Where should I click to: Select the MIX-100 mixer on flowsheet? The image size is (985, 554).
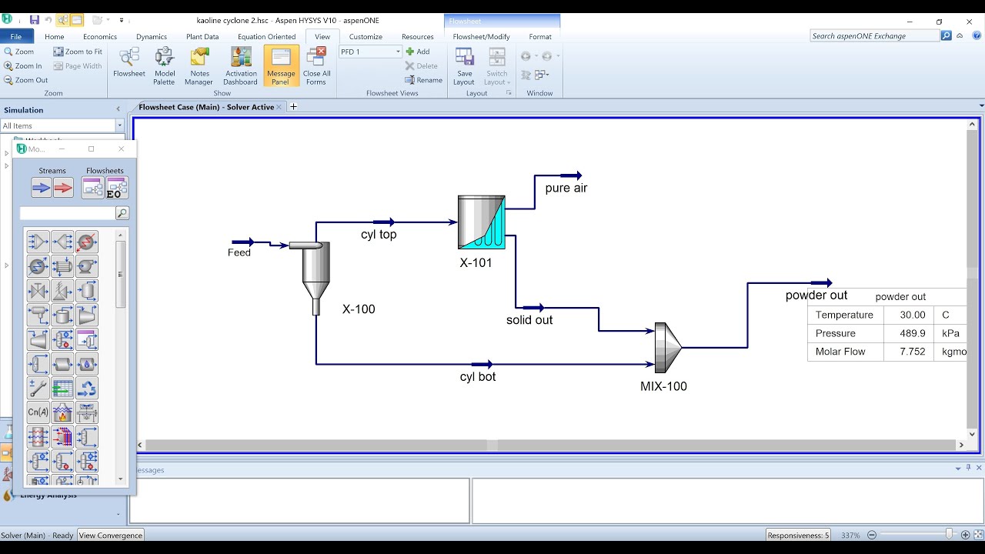(x=668, y=347)
